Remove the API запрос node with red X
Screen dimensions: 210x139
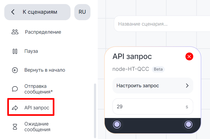click(x=189, y=57)
